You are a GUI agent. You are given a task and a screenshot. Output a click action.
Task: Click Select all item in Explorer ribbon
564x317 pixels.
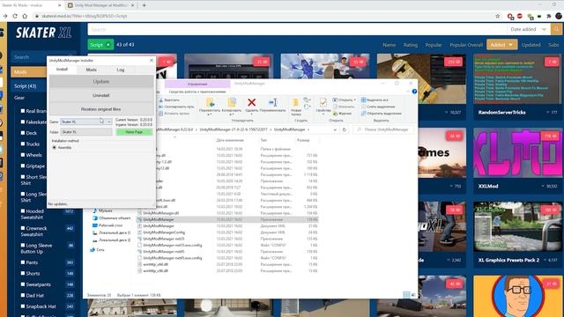coord(375,100)
